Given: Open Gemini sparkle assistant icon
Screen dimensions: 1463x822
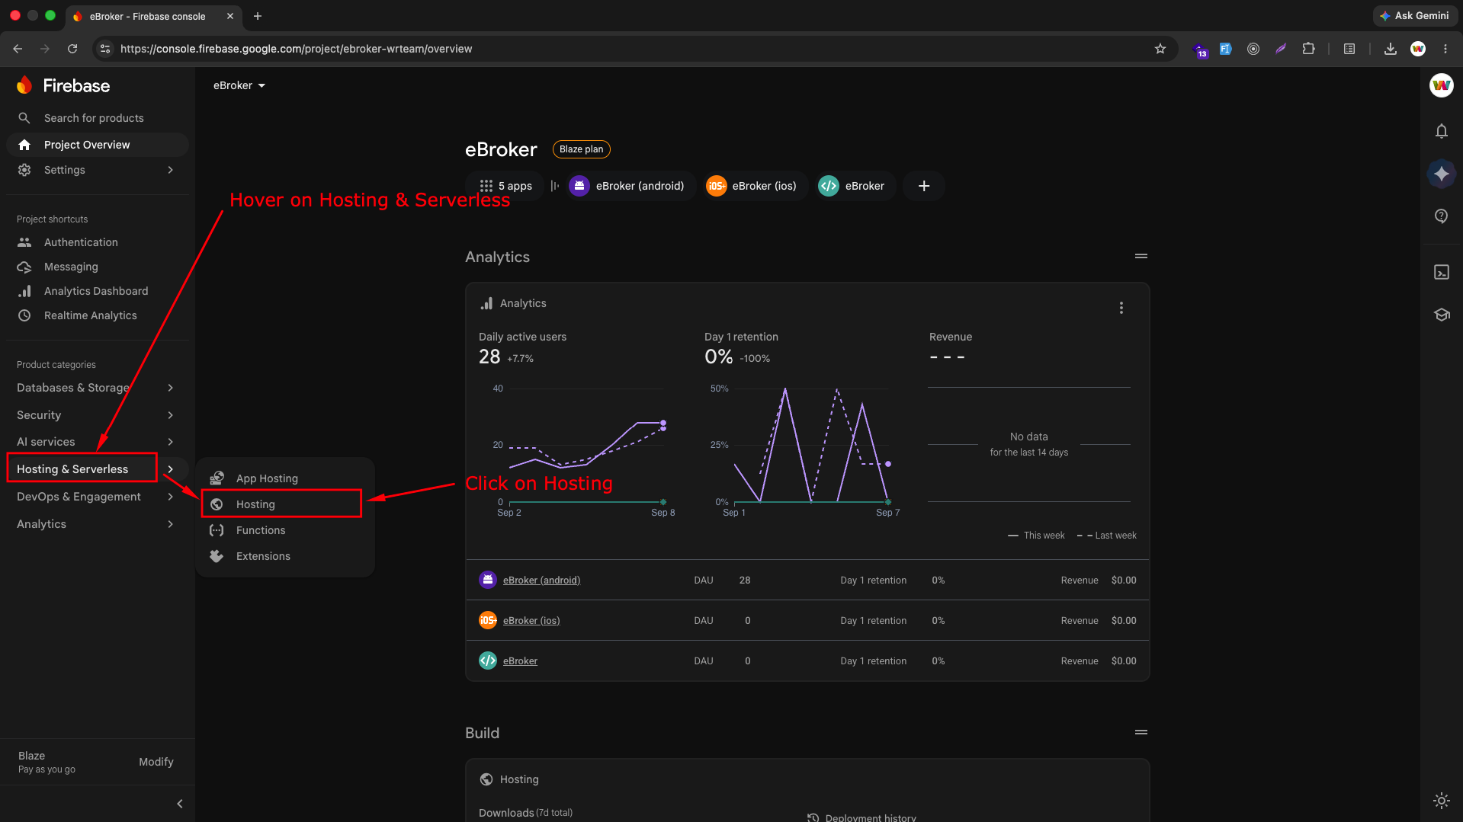Looking at the screenshot, I should [1441, 174].
